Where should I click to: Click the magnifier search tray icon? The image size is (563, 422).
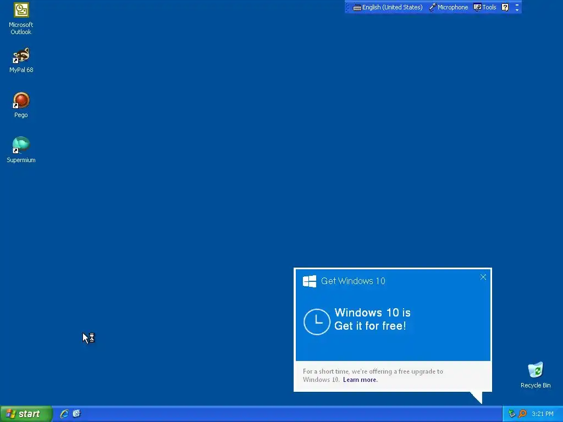tap(522, 414)
